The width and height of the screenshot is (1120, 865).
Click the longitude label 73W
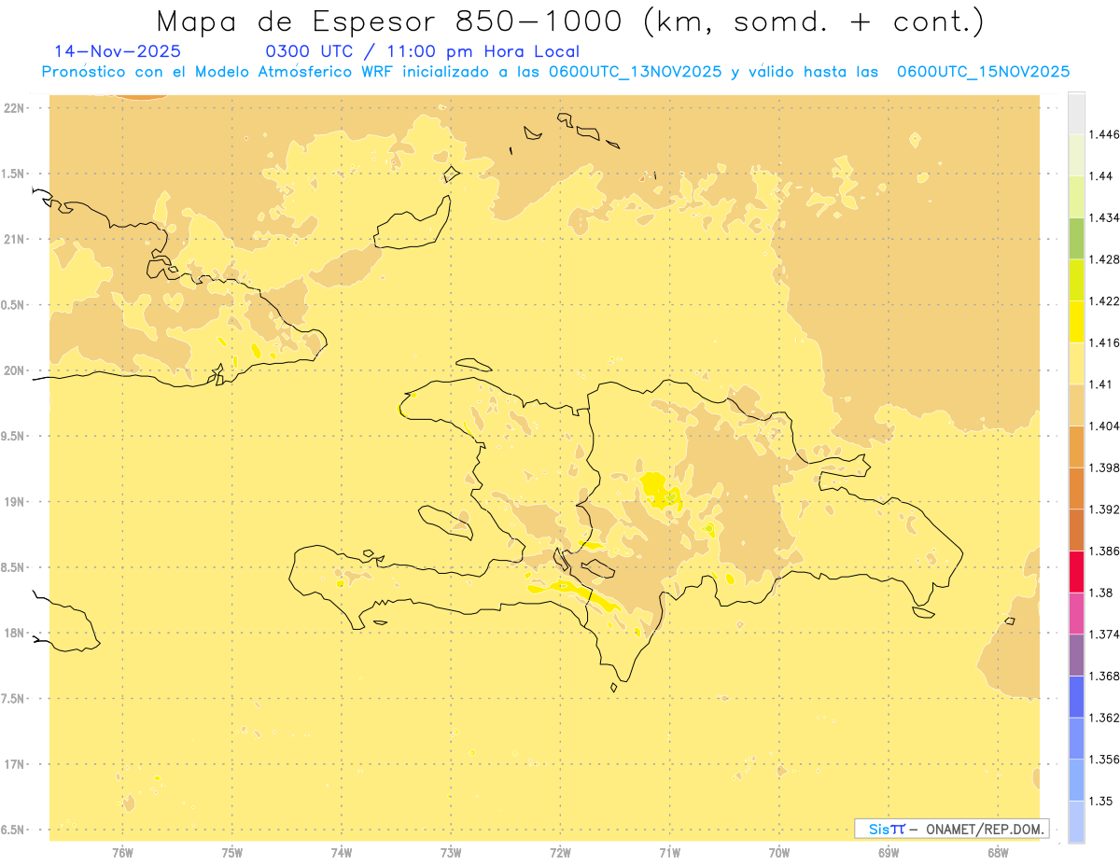pyautogui.click(x=451, y=852)
